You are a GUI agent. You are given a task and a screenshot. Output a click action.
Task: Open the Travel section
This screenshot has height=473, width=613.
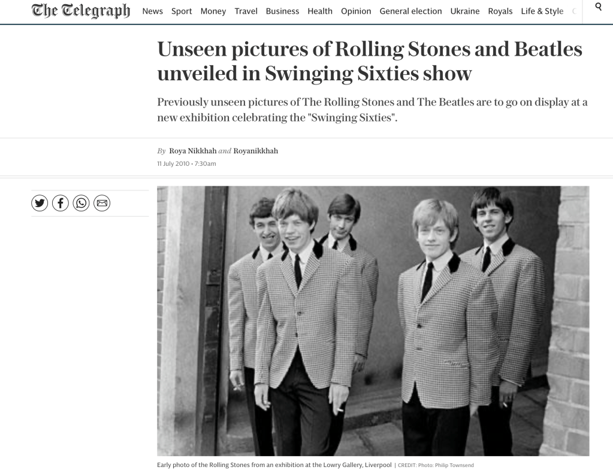tap(246, 11)
